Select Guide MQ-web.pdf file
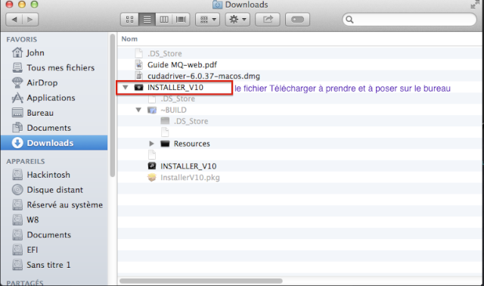 182,64
